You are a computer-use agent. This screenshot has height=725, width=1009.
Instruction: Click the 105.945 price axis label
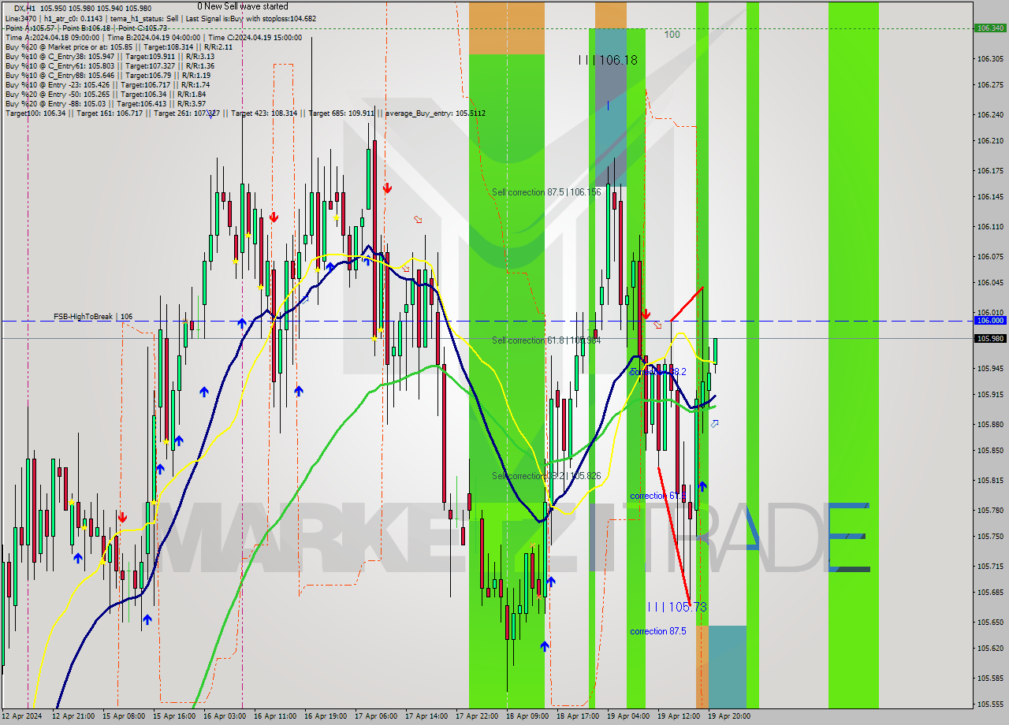click(x=990, y=368)
